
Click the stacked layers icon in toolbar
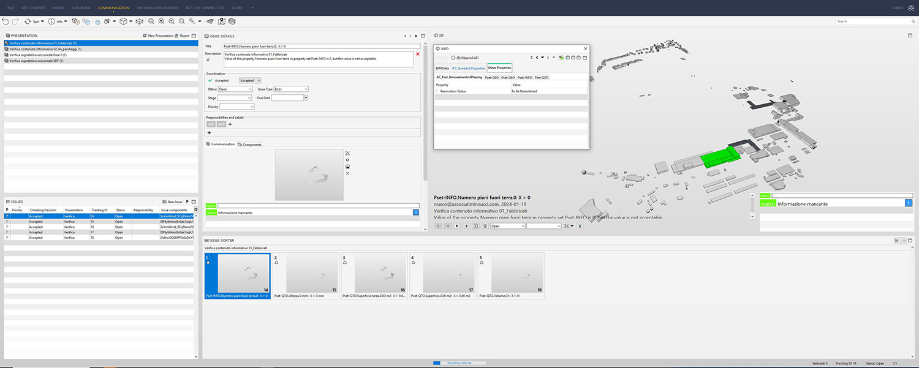tap(232, 21)
